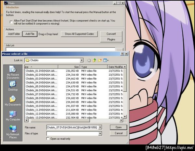Click the file list horizontal scrollbar
Image resolution: width=195 pixels, height=151 pixels.
tap(60, 120)
